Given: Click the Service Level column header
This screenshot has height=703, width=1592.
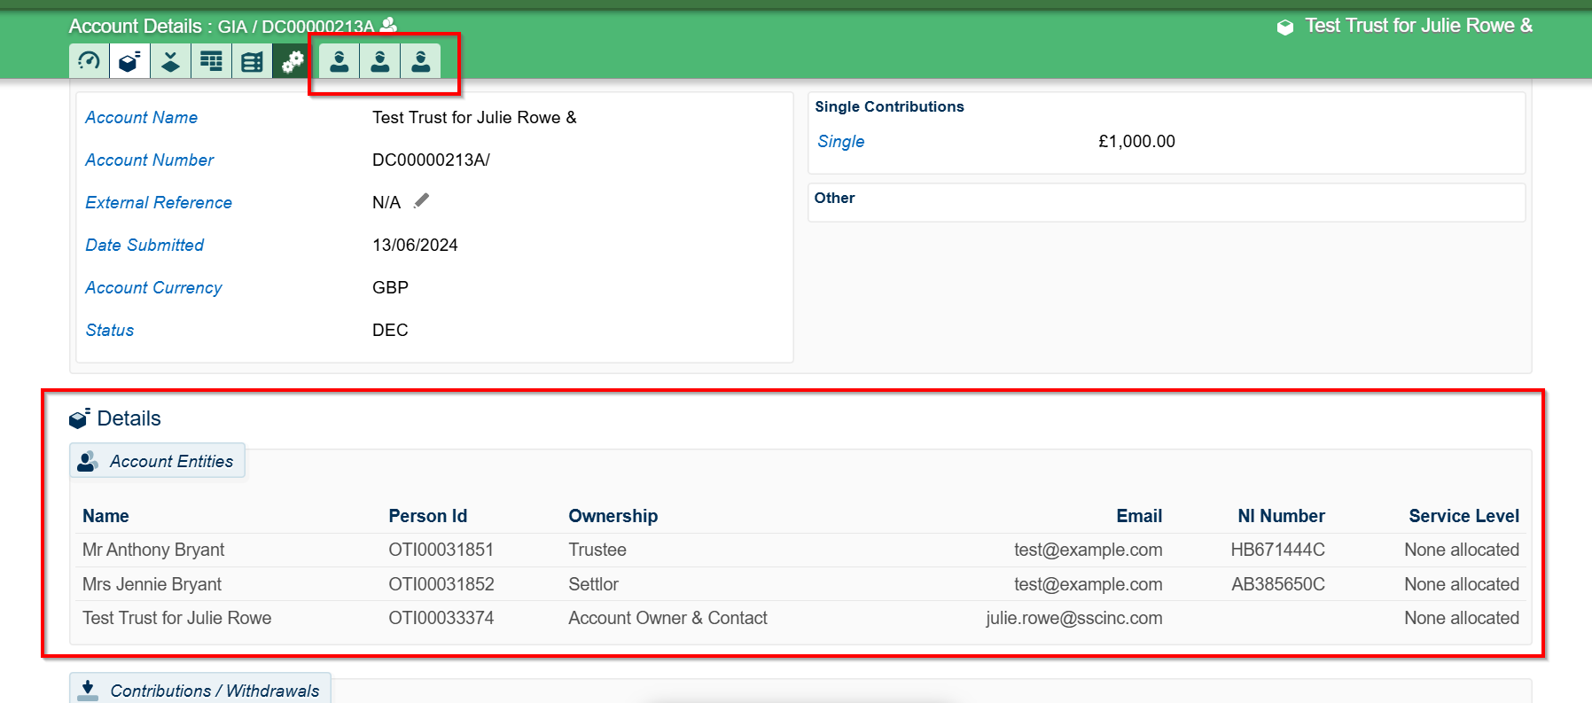Looking at the screenshot, I should click(1463, 516).
